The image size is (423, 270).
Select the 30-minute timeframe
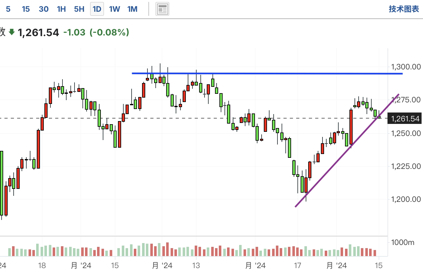43,9
